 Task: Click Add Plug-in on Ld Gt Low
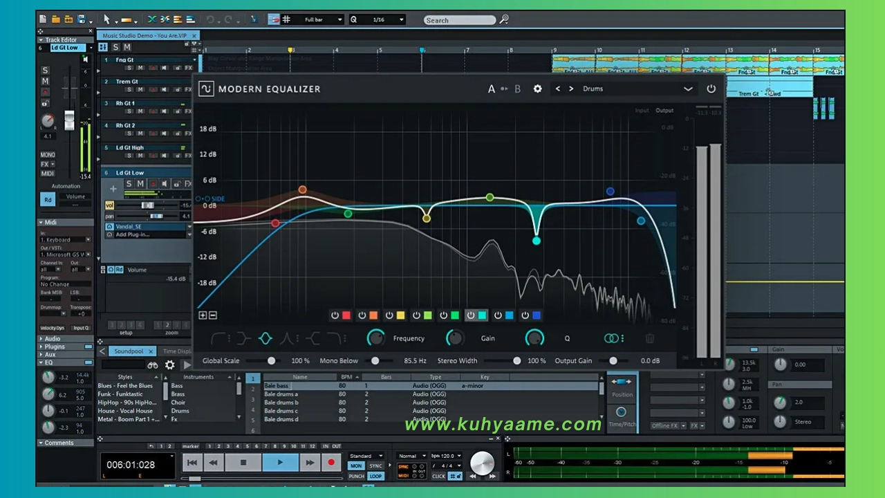pos(133,234)
